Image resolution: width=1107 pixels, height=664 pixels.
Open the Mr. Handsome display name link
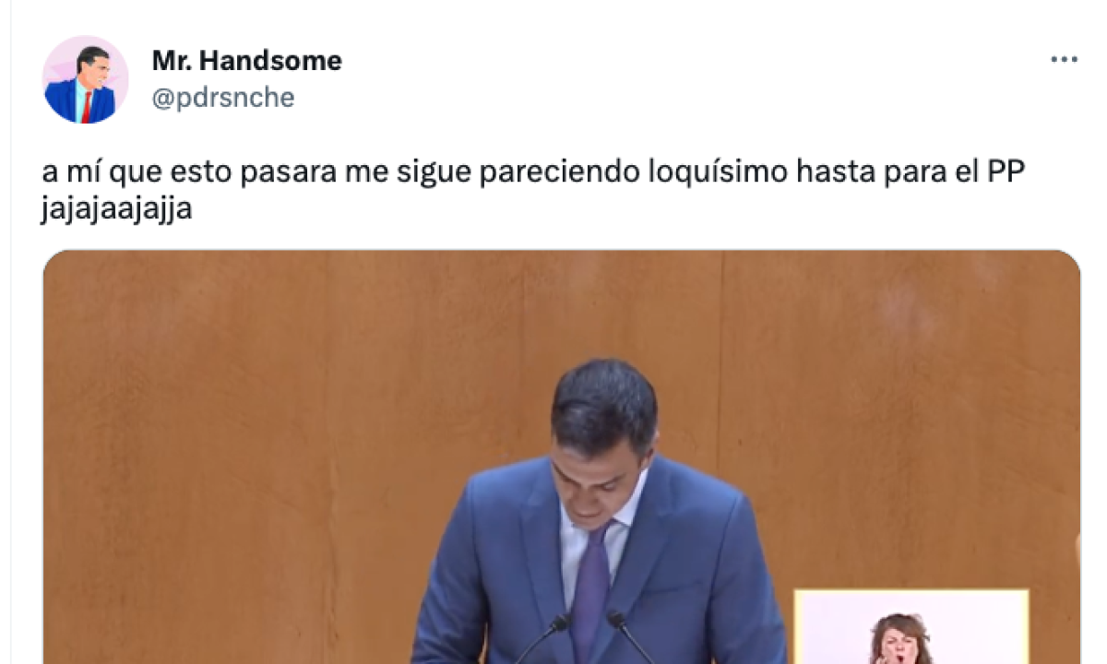[246, 61]
